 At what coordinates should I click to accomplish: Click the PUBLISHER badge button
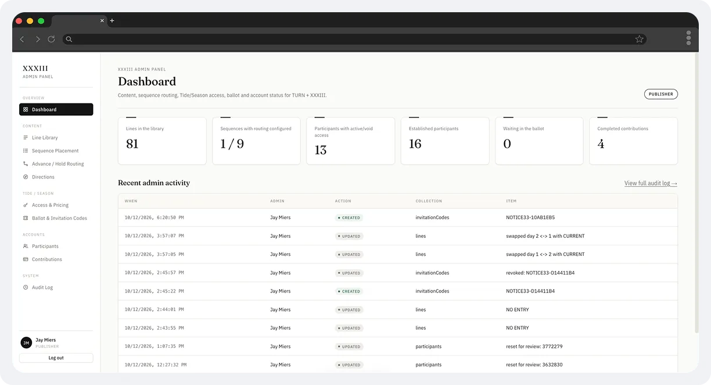coord(661,94)
